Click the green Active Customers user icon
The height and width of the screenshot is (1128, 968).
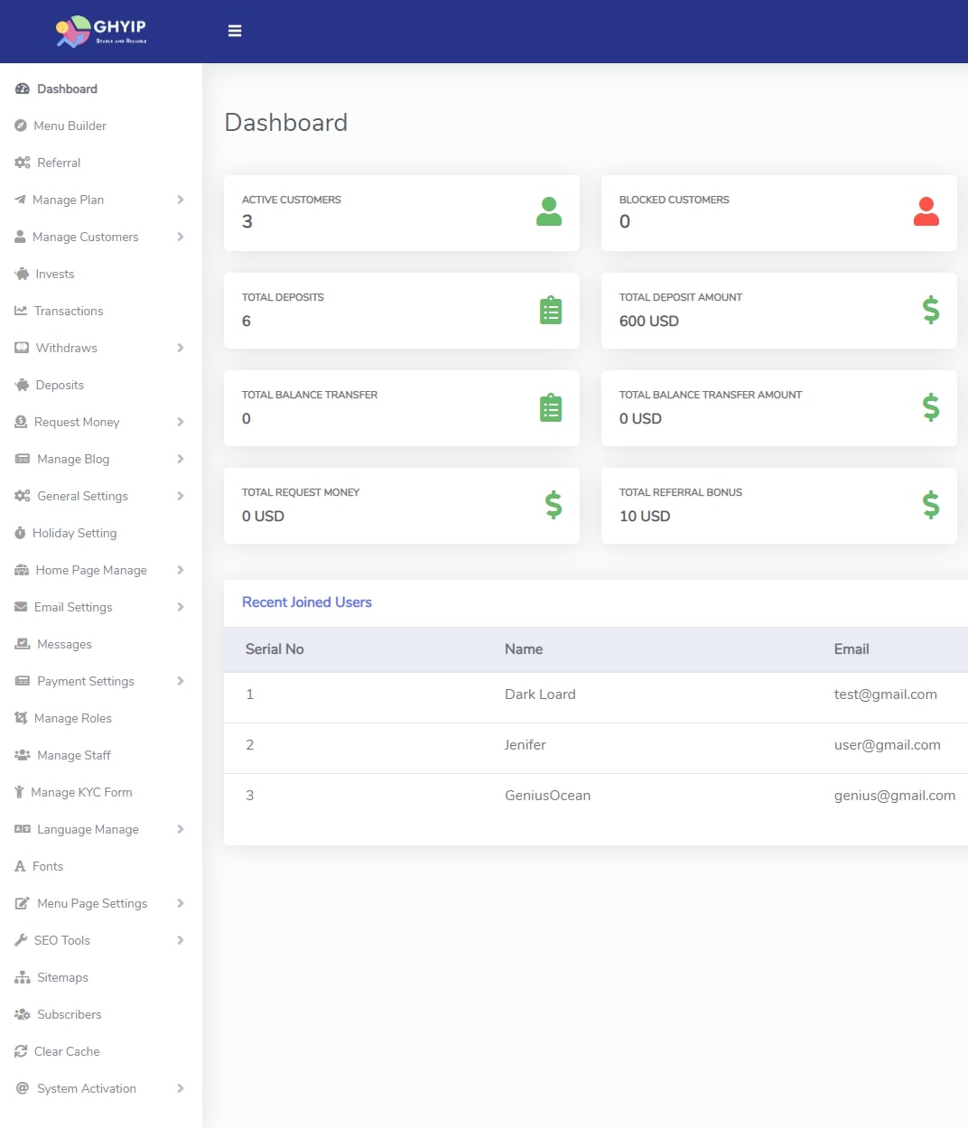(x=549, y=211)
